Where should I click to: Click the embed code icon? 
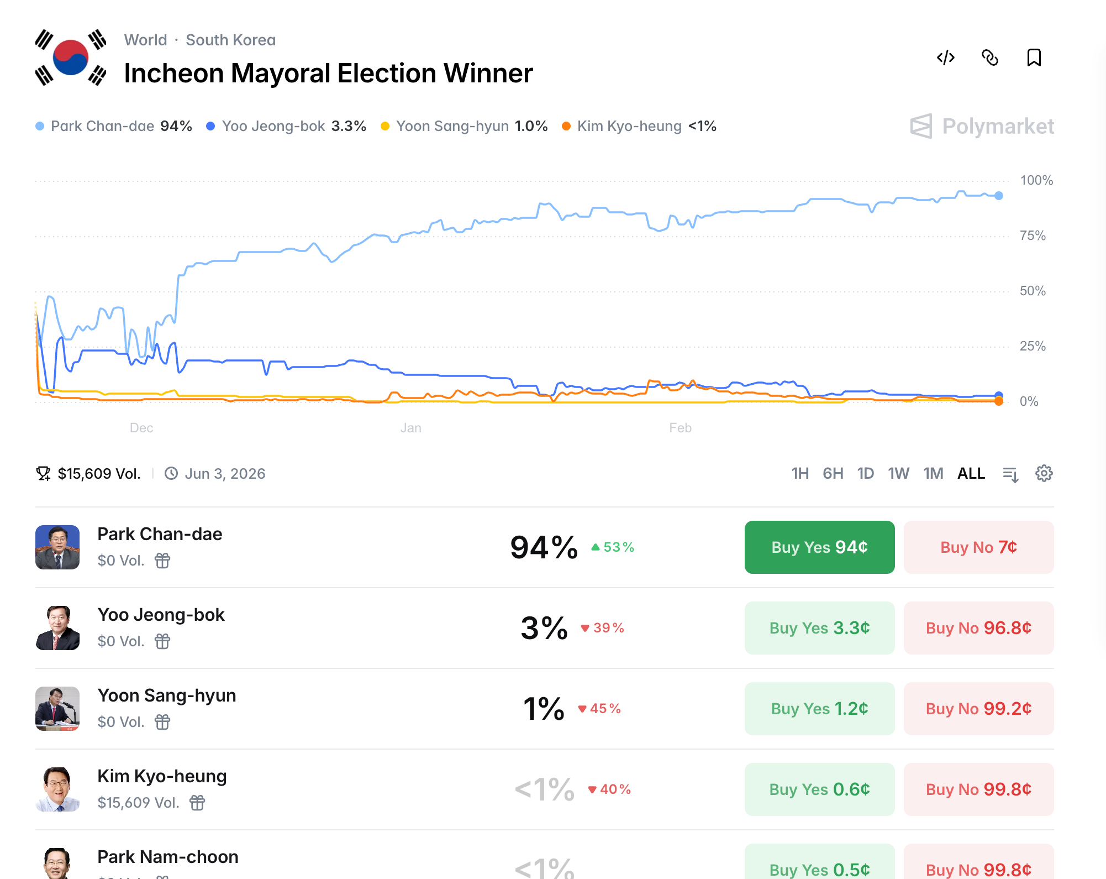945,57
